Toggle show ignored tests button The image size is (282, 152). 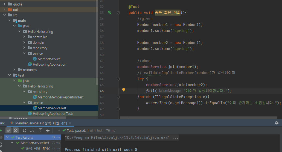[16, 130]
